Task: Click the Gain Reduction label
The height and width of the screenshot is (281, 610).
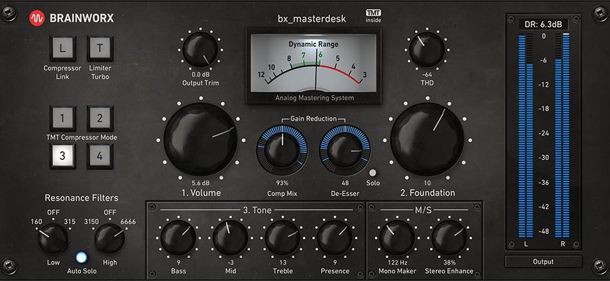Action: tap(312, 118)
